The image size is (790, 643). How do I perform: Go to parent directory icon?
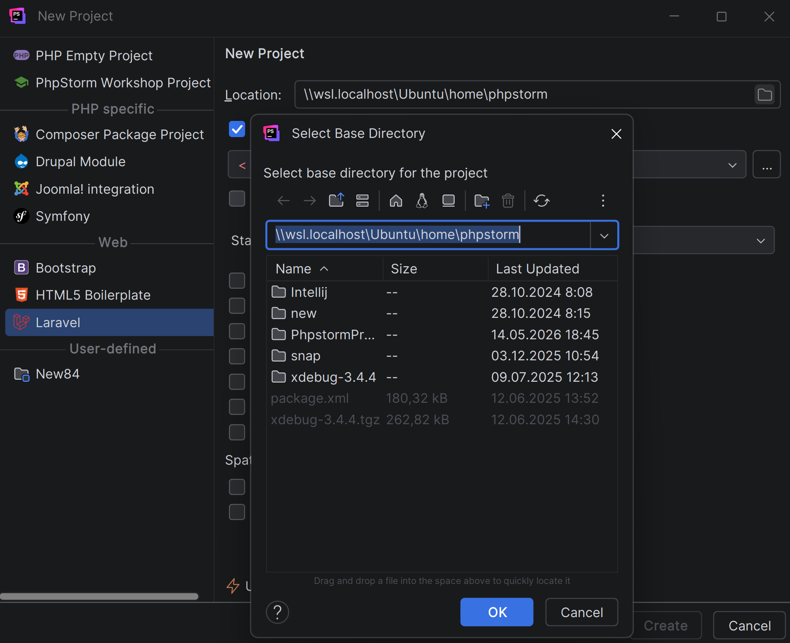(336, 201)
